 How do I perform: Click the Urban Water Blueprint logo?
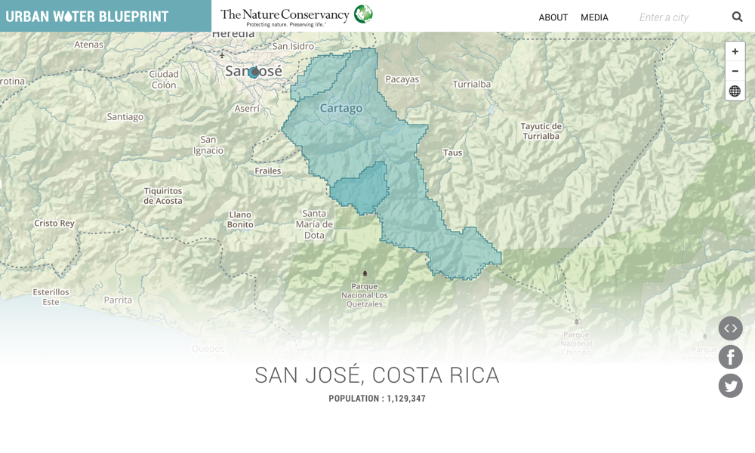point(87,17)
